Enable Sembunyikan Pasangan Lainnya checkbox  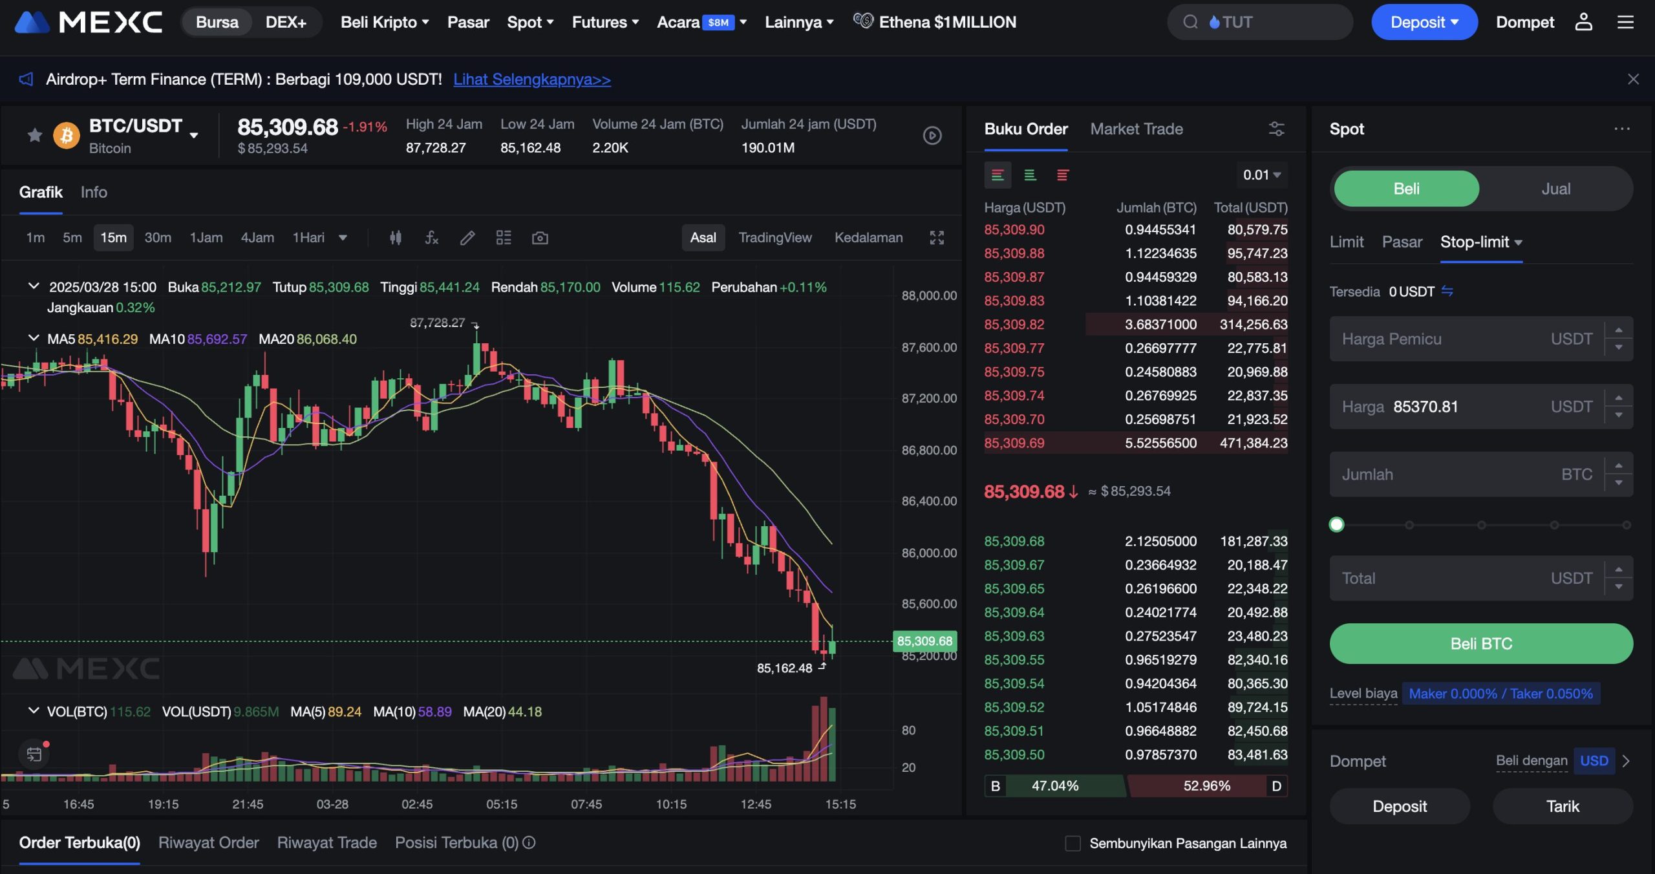click(1073, 843)
